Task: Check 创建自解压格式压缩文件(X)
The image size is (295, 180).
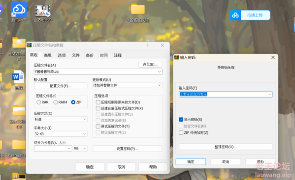Action: click(98, 108)
